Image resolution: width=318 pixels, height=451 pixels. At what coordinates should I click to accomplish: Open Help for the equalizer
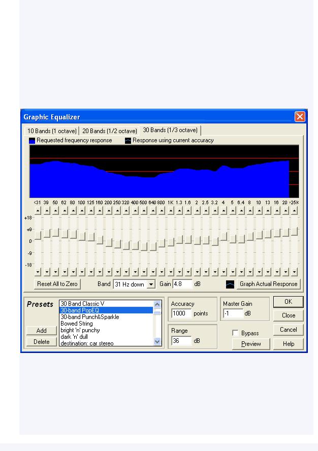[x=289, y=344]
